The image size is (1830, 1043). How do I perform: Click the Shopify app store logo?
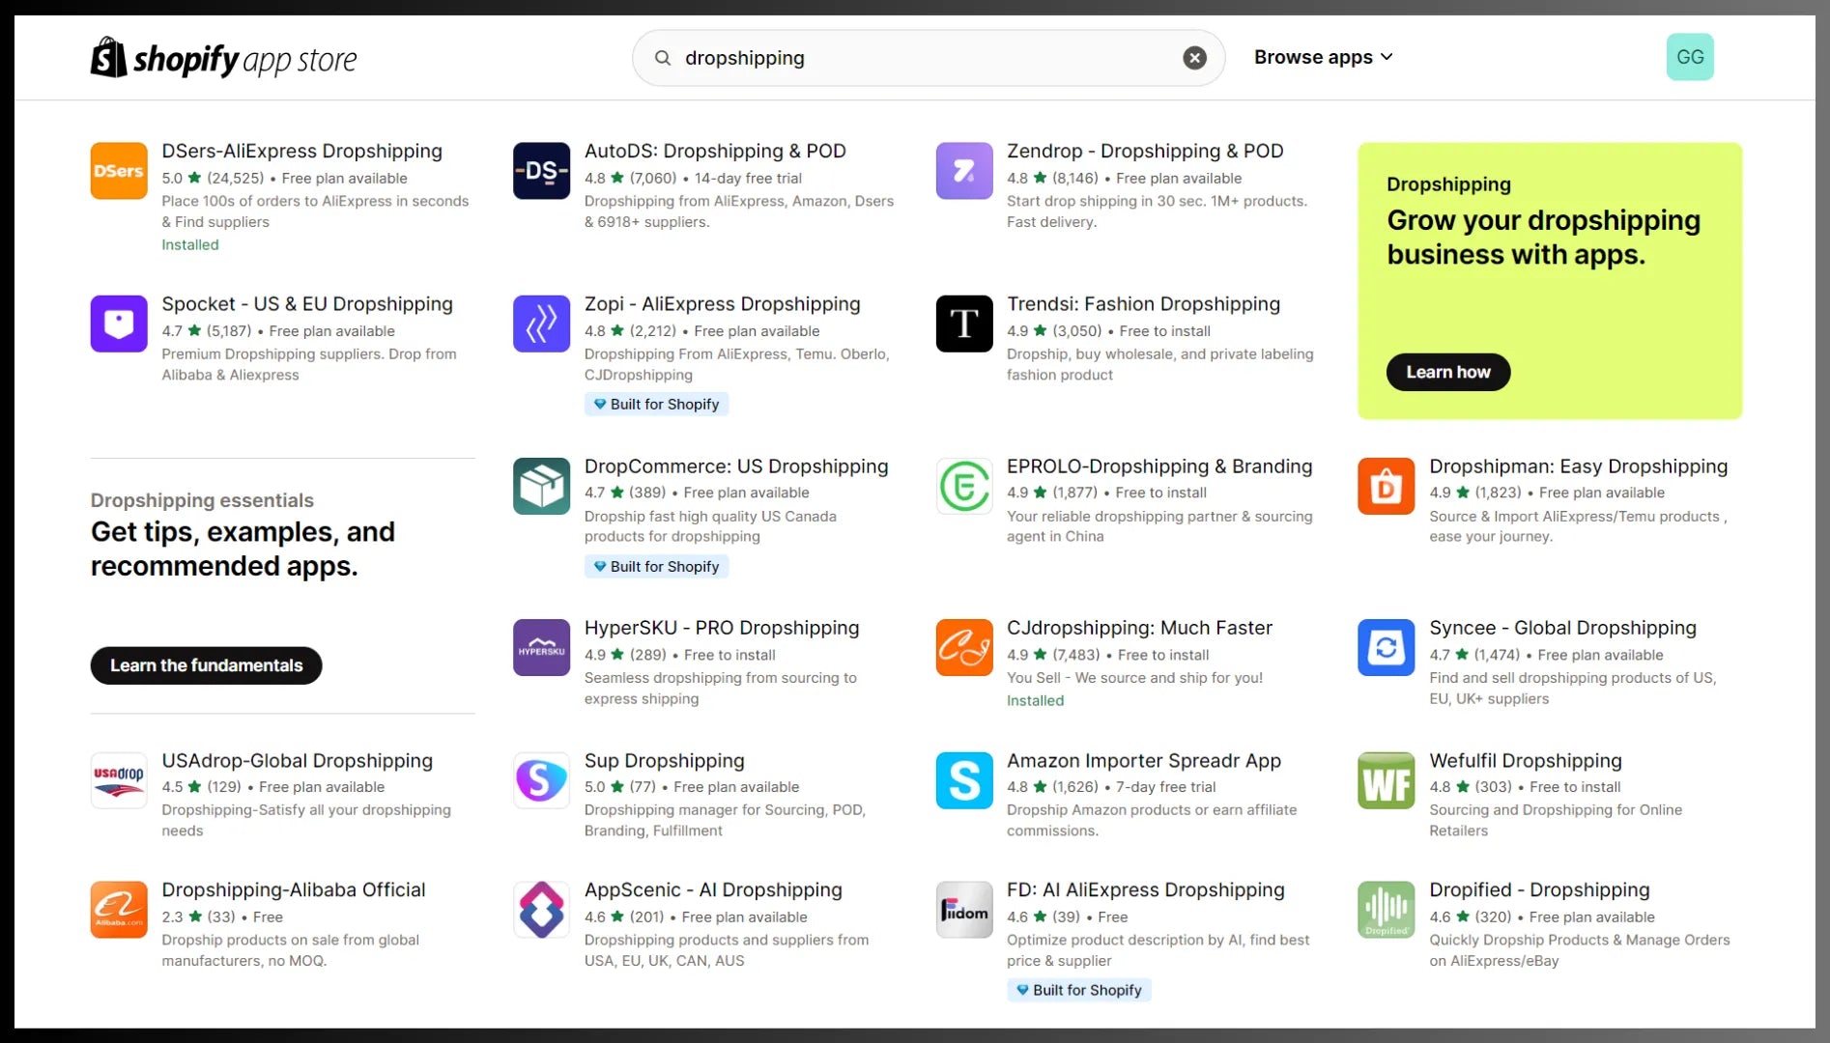coord(223,59)
